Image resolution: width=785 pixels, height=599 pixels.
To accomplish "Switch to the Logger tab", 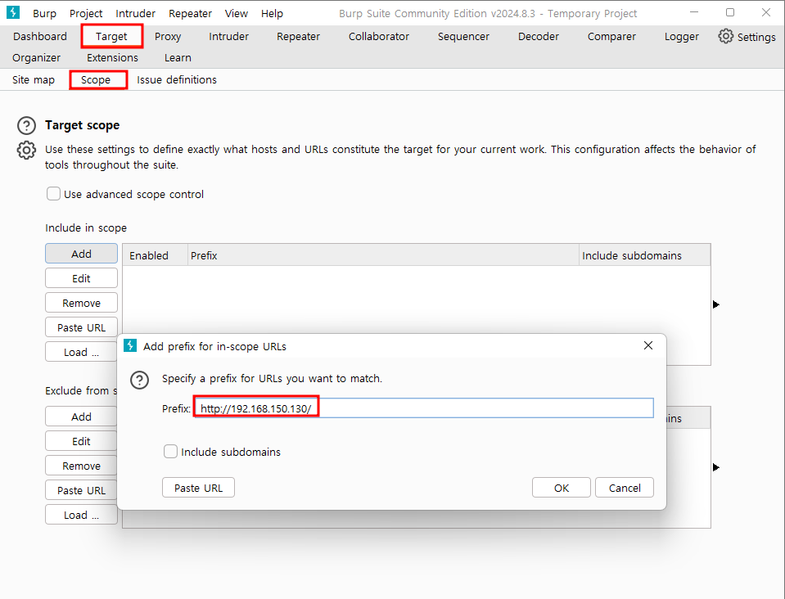I will coord(682,37).
